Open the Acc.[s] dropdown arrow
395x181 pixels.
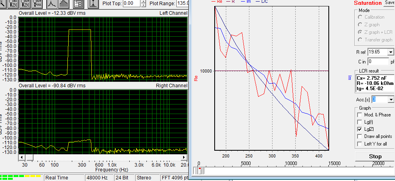(x=391, y=99)
